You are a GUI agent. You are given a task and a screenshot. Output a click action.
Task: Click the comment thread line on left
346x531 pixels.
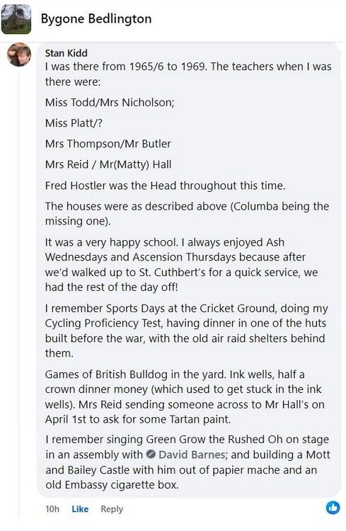[19, 291]
